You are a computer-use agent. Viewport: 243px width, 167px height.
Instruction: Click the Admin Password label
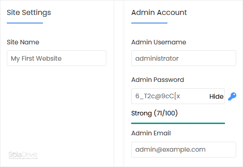point(157,80)
